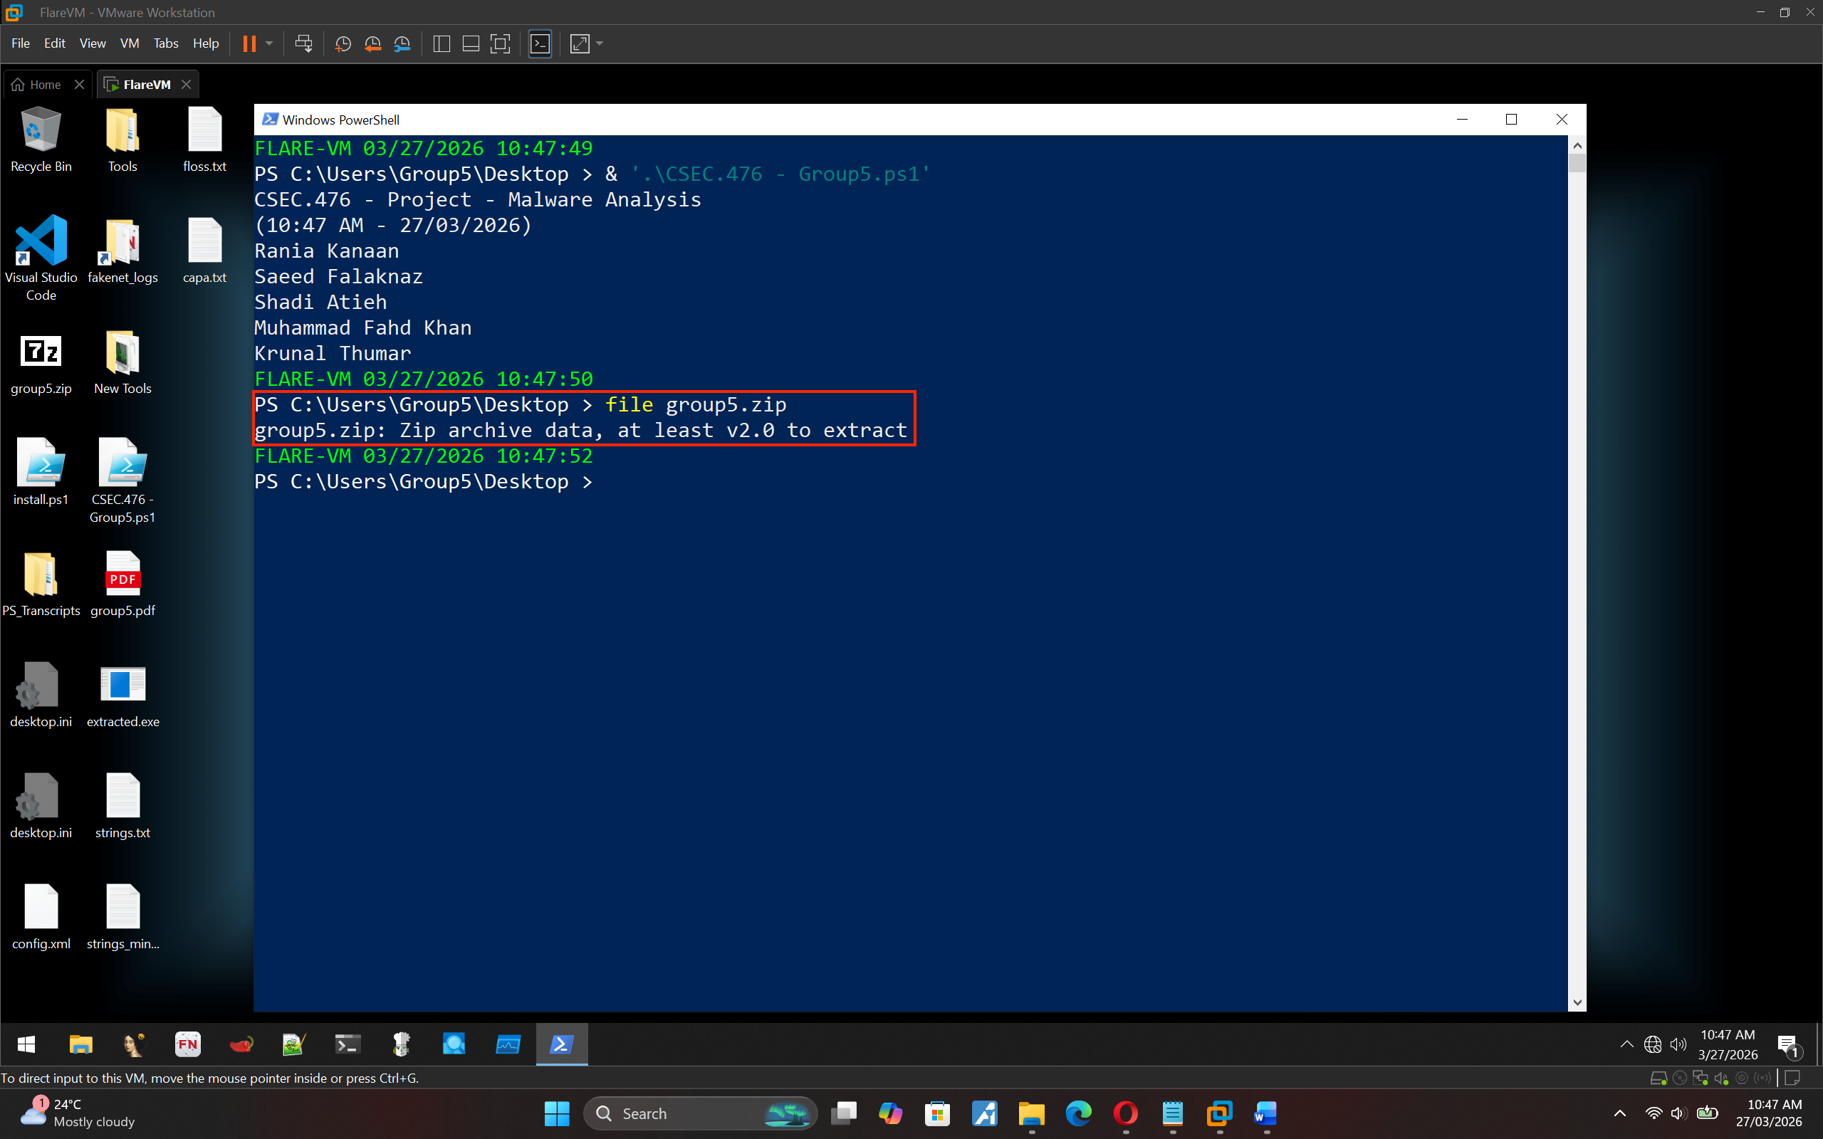
Task: Take a snapshot of the VM
Action: click(x=343, y=43)
